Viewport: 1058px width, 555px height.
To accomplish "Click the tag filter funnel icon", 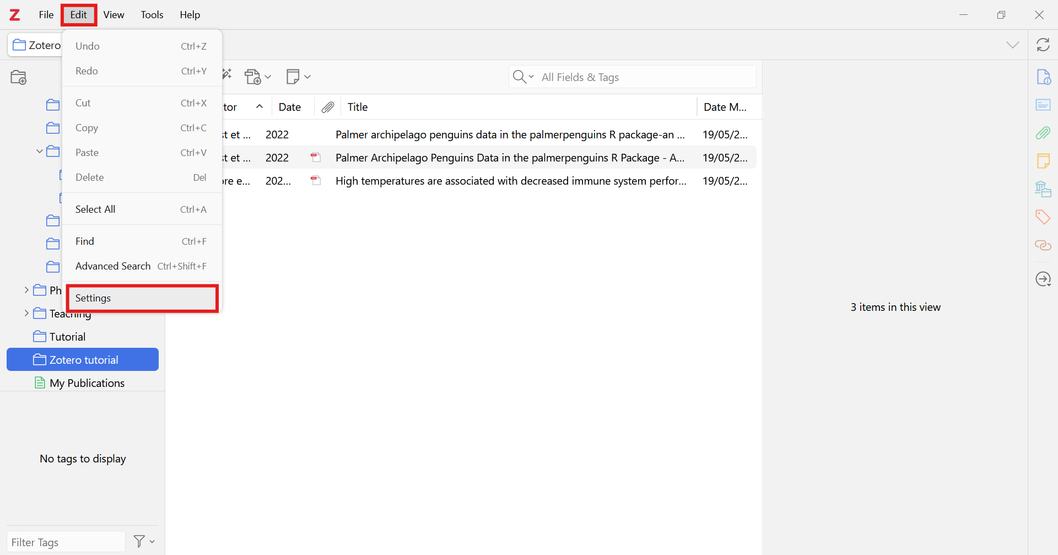I will 139,542.
